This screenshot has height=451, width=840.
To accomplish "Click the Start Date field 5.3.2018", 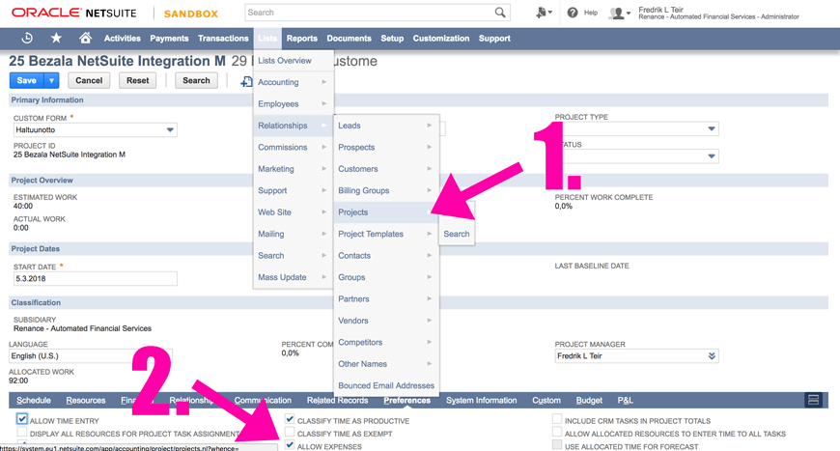I will pos(95,278).
